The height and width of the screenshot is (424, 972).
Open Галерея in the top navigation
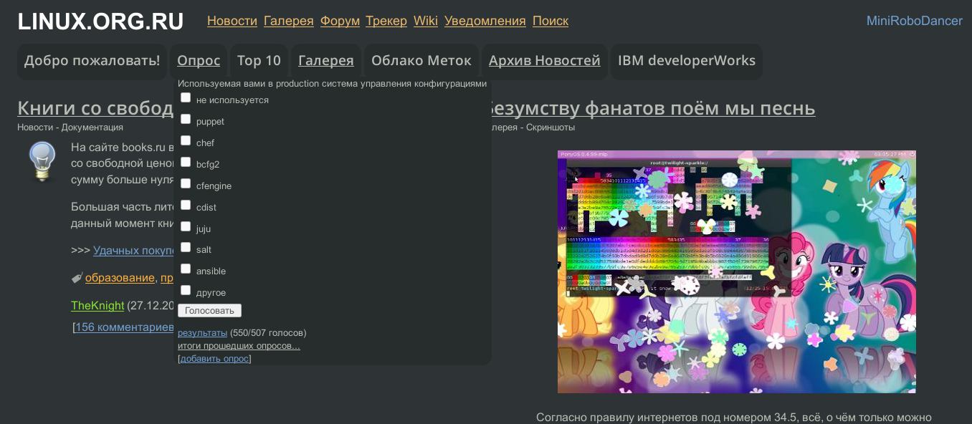[289, 21]
